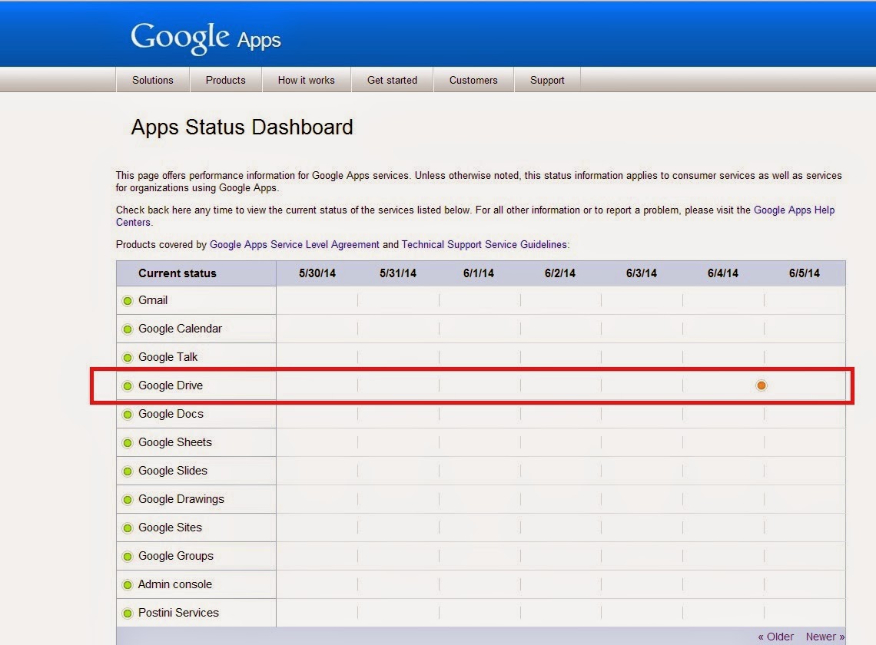Go to Newer status entries
This screenshot has width=876, height=645.
click(825, 637)
